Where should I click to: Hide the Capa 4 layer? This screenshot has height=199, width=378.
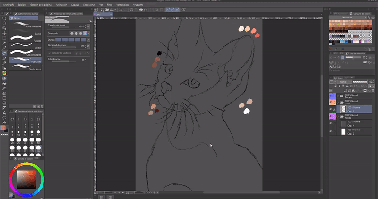[331, 122]
